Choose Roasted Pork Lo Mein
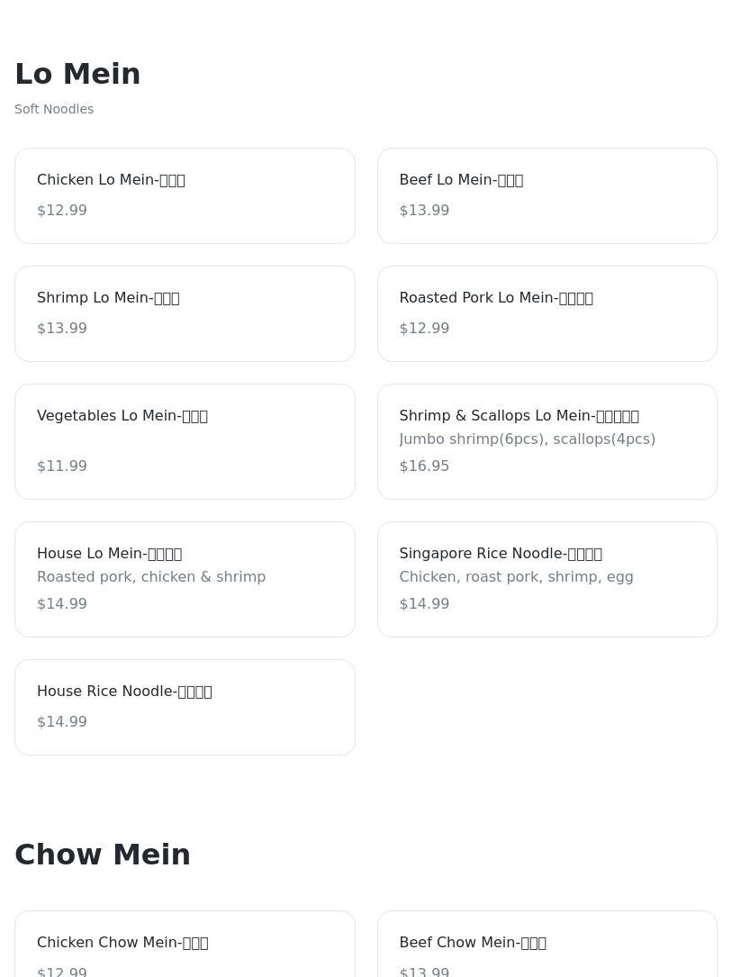732x977 pixels. [547, 313]
